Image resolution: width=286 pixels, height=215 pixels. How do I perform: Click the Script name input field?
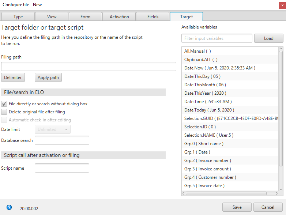tap(62, 168)
